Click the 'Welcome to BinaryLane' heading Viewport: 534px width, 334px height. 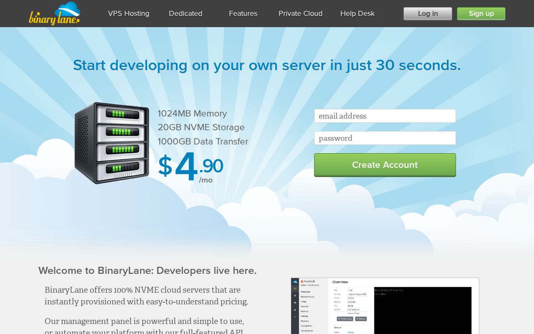(x=148, y=271)
